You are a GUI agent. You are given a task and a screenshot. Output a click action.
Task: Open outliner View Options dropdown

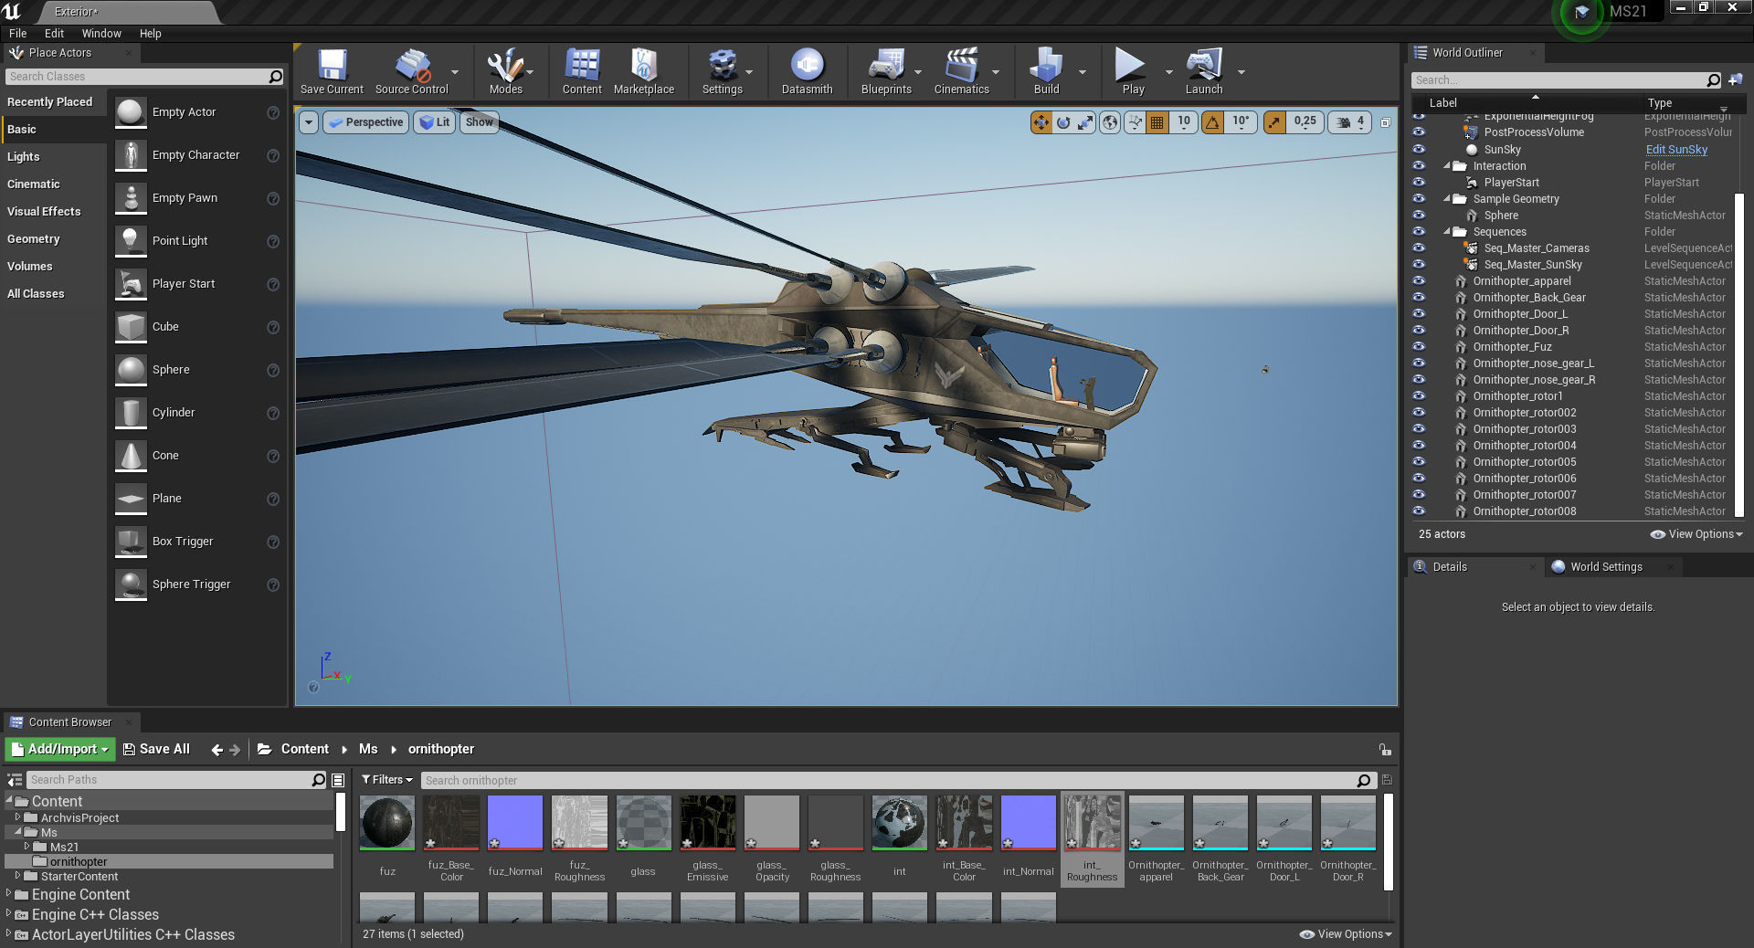[1696, 534]
